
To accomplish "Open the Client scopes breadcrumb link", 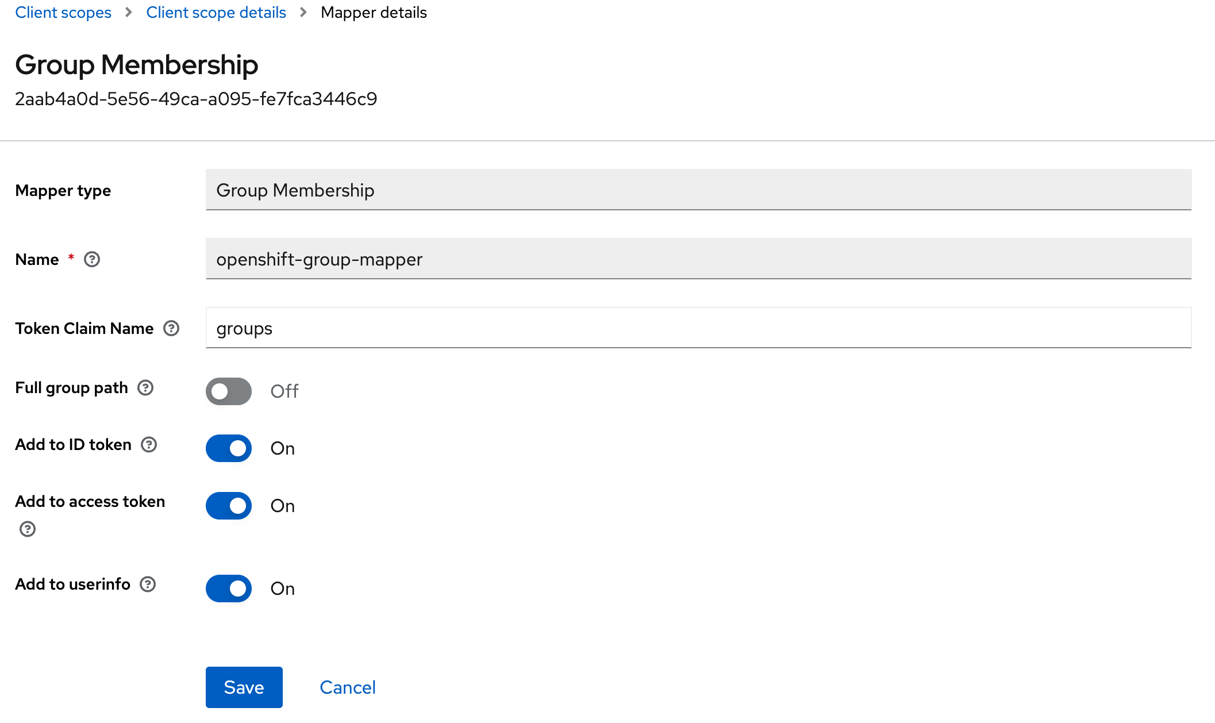I will (63, 12).
